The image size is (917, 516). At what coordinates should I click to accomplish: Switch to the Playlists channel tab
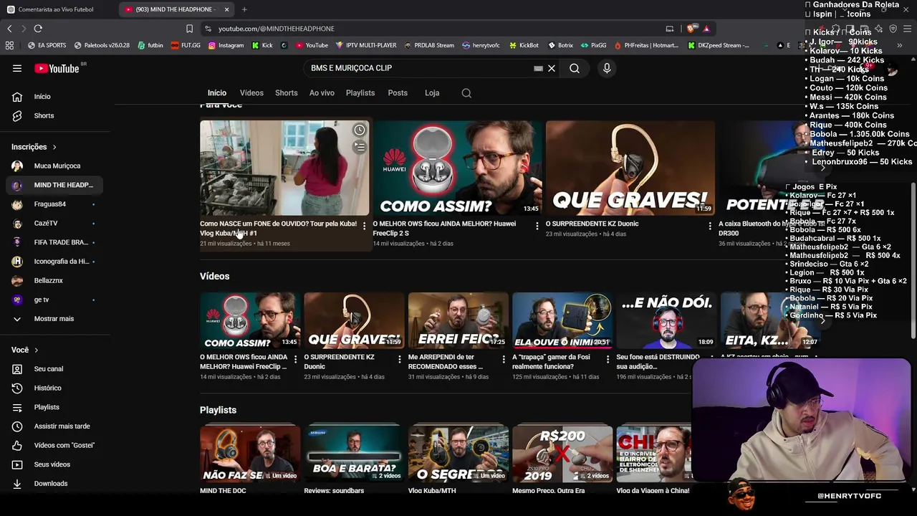click(360, 93)
